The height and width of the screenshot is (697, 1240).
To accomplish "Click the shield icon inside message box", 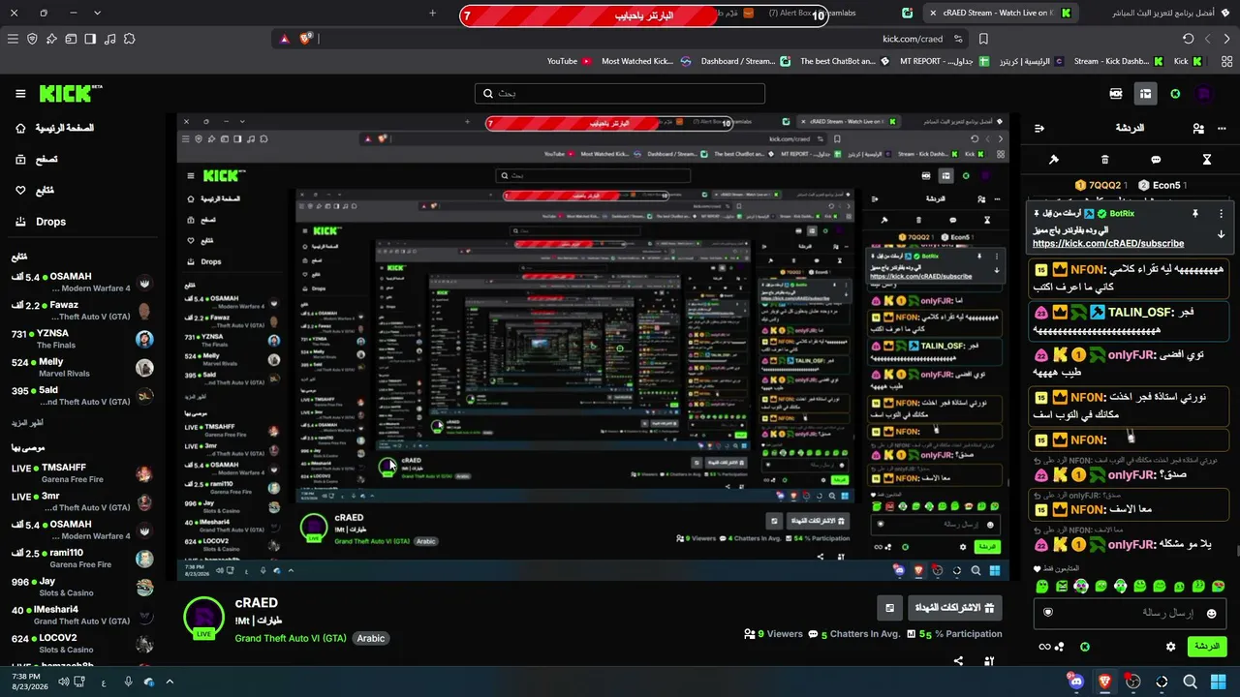I will (1047, 613).
